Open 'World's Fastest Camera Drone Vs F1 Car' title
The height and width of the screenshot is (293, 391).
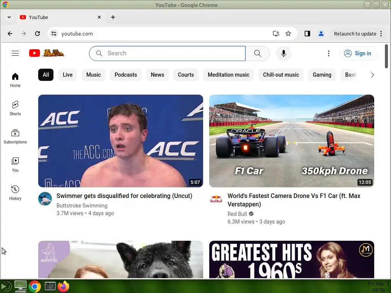click(294, 200)
